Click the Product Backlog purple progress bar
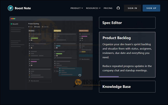The height and width of the screenshot is (105, 168). point(109,77)
